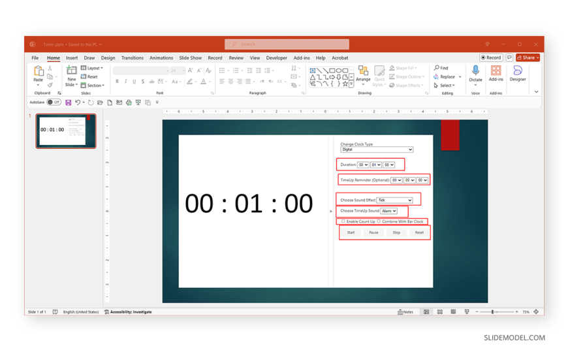Image resolution: width=568 pixels, height=352 pixels.
Task: Click the Cut scissors icon
Action: pyautogui.click(x=50, y=68)
